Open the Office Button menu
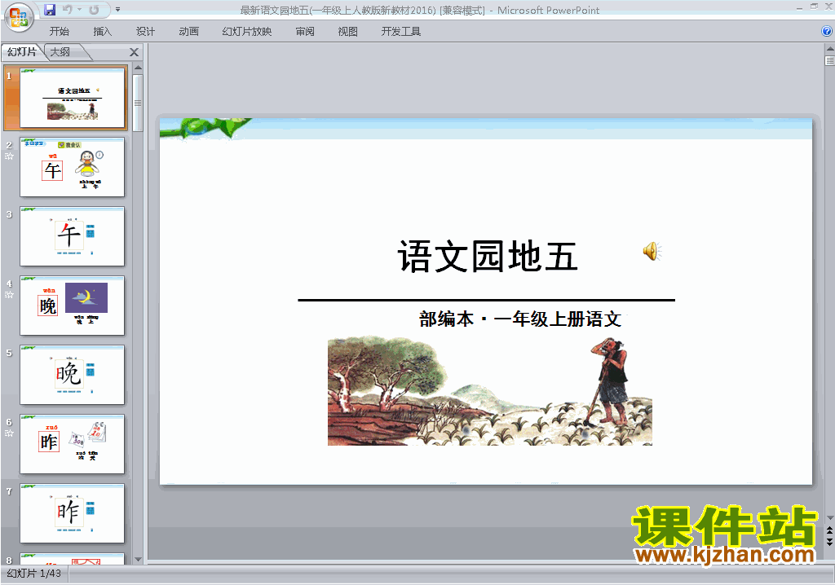 point(19,17)
